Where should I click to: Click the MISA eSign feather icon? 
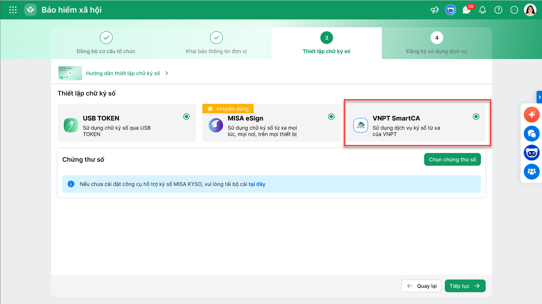pos(215,125)
